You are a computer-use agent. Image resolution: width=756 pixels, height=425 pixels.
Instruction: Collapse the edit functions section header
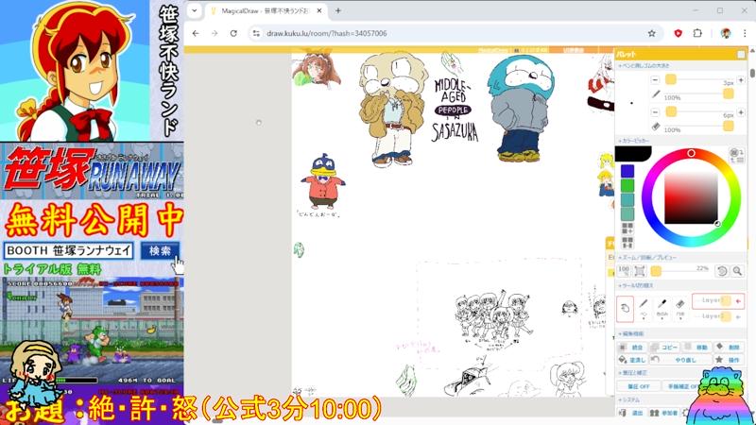pyautogui.click(x=631, y=333)
